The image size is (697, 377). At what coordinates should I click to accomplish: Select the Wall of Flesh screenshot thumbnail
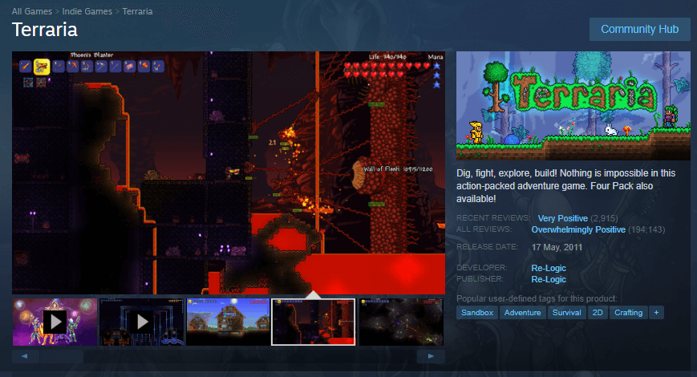click(314, 322)
